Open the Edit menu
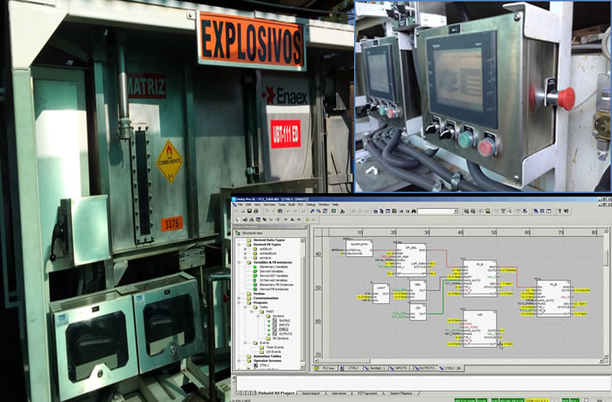The width and height of the screenshot is (612, 402). pos(248,204)
